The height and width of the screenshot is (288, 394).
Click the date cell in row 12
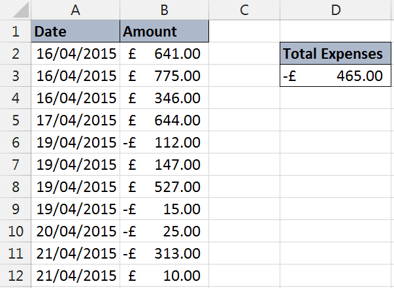tap(75, 275)
